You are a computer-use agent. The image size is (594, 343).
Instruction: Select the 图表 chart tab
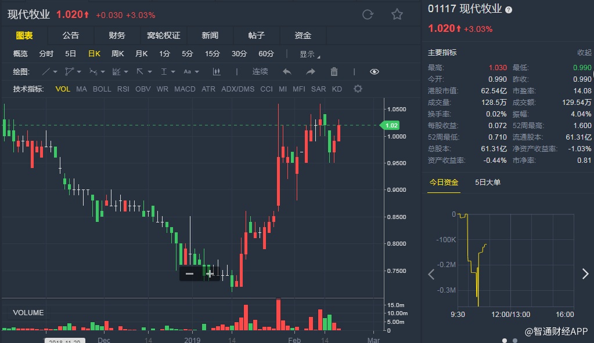click(24, 35)
